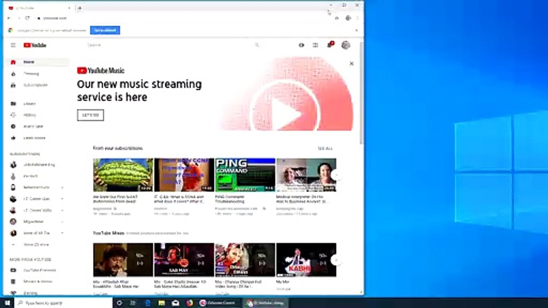The height and width of the screenshot is (308, 548).
Task: Open the account avatar menu
Action: pyautogui.click(x=346, y=45)
